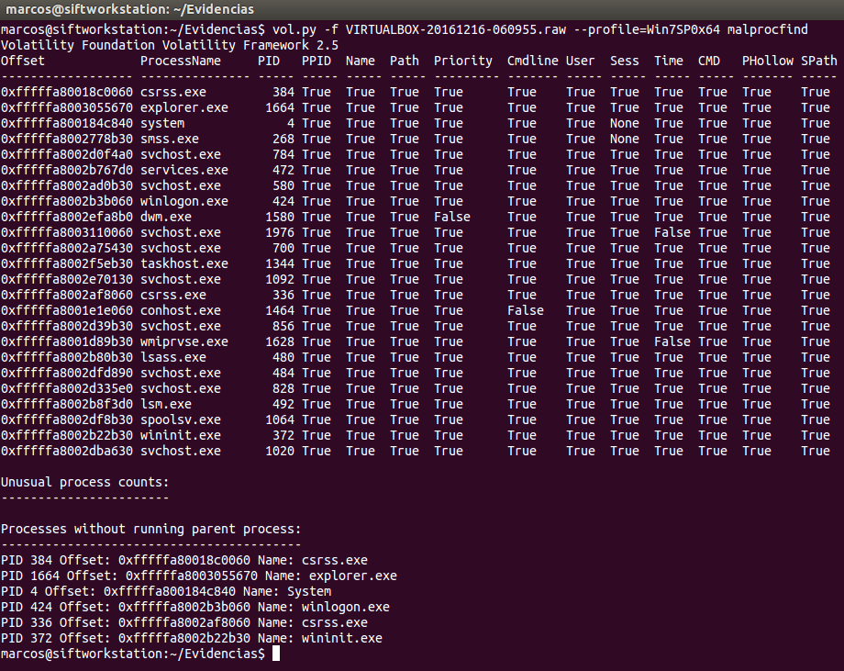Click the ProcessName column header
Viewport: 844px width, 671px height.
pyautogui.click(x=180, y=61)
